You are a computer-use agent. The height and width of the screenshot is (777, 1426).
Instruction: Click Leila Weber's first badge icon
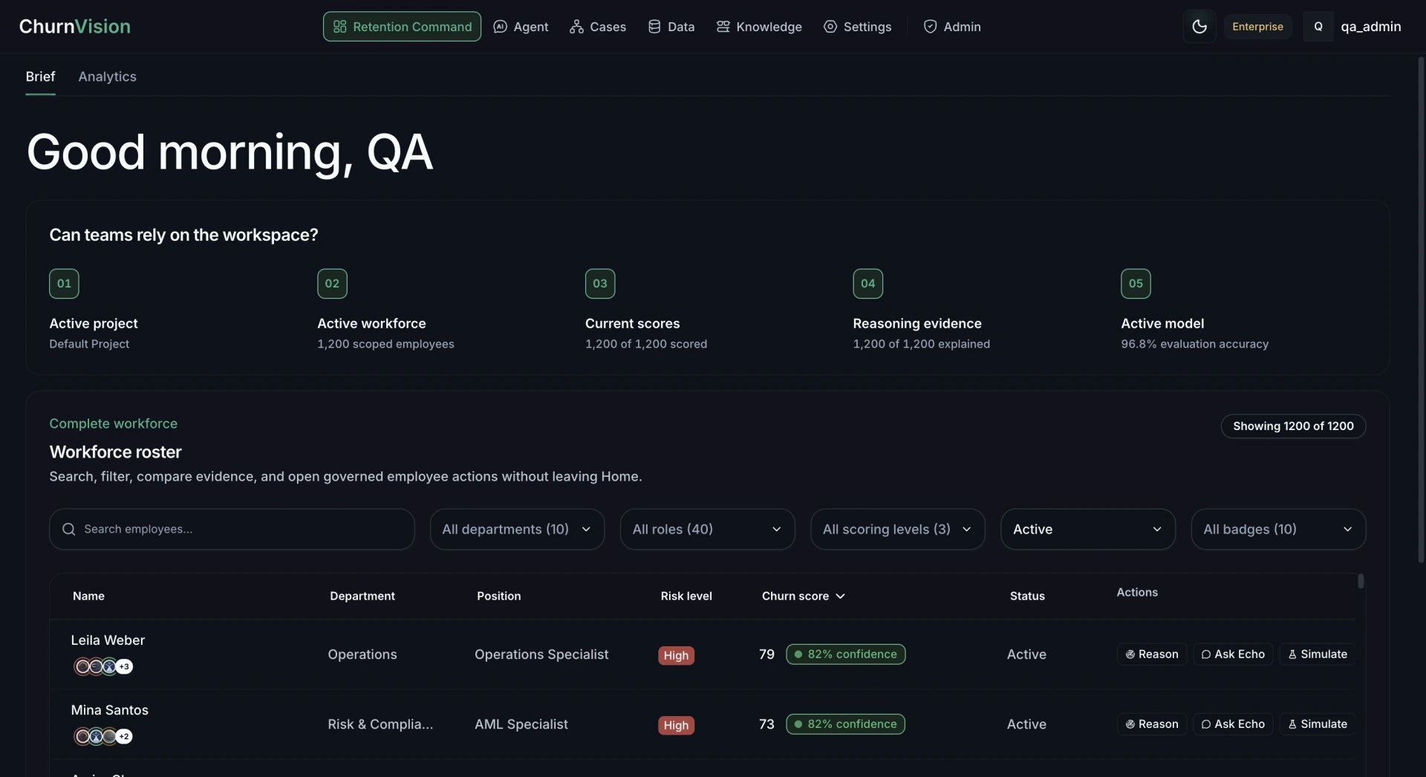[82, 666]
